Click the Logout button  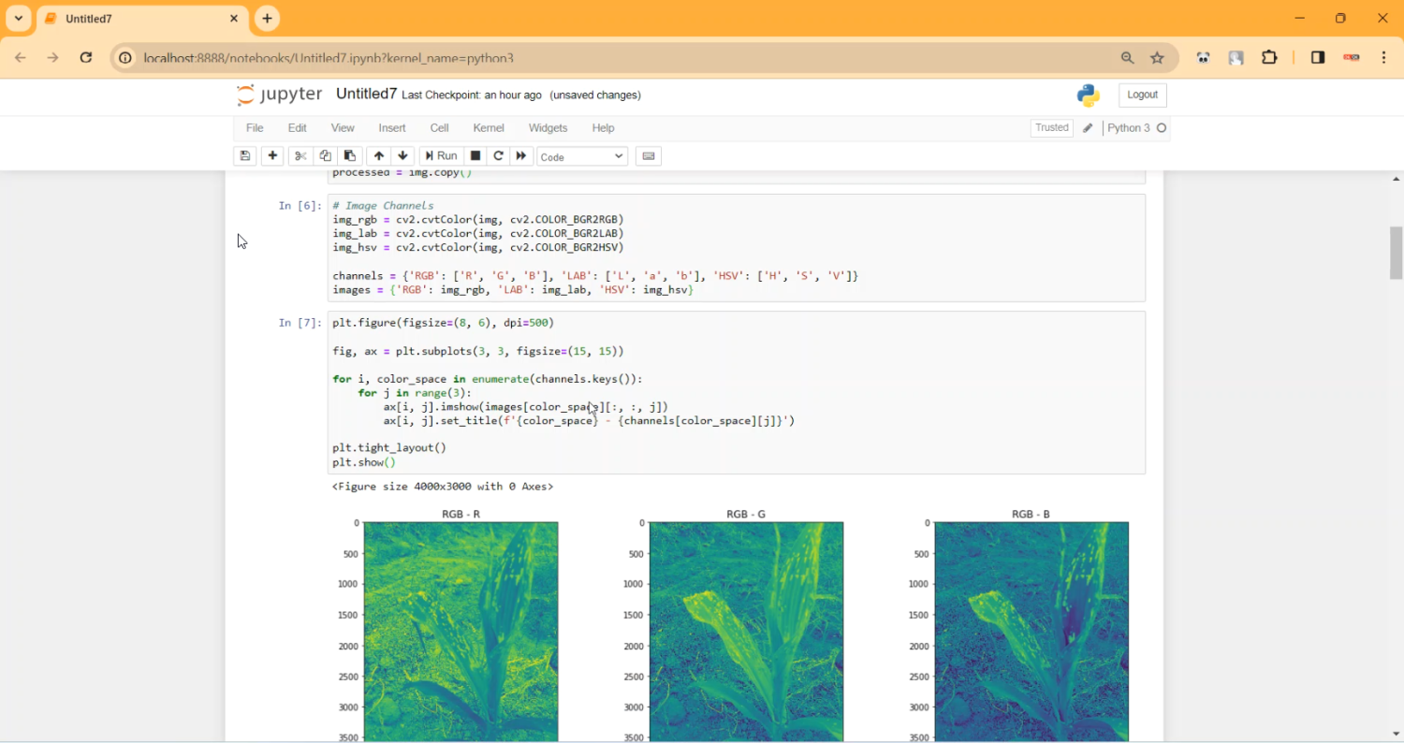(1142, 95)
